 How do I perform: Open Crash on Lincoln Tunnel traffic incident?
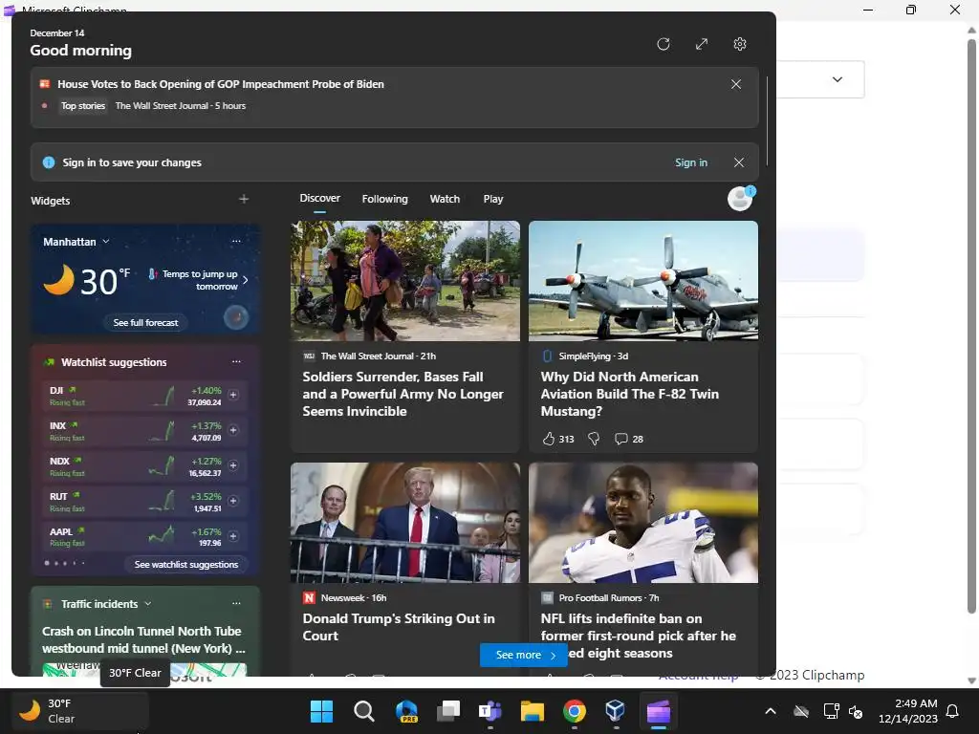[x=143, y=639]
